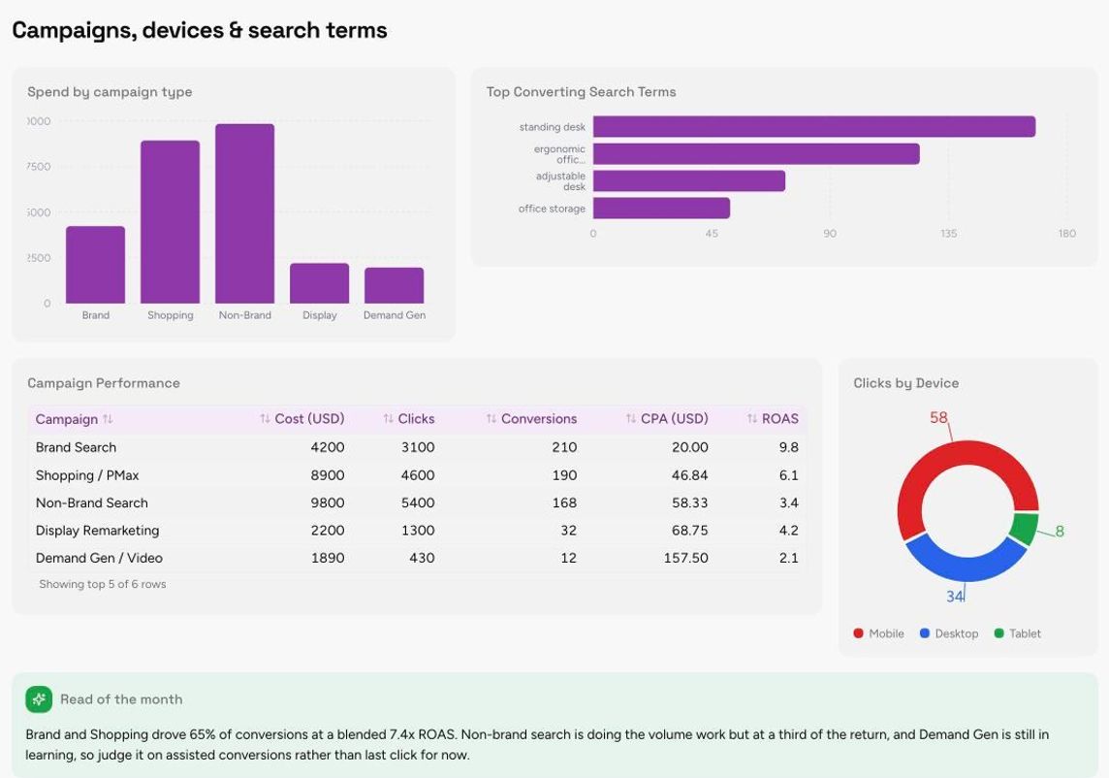Click the 'Read of the month' heading
Screen dimensions: 1109x778
(x=121, y=699)
